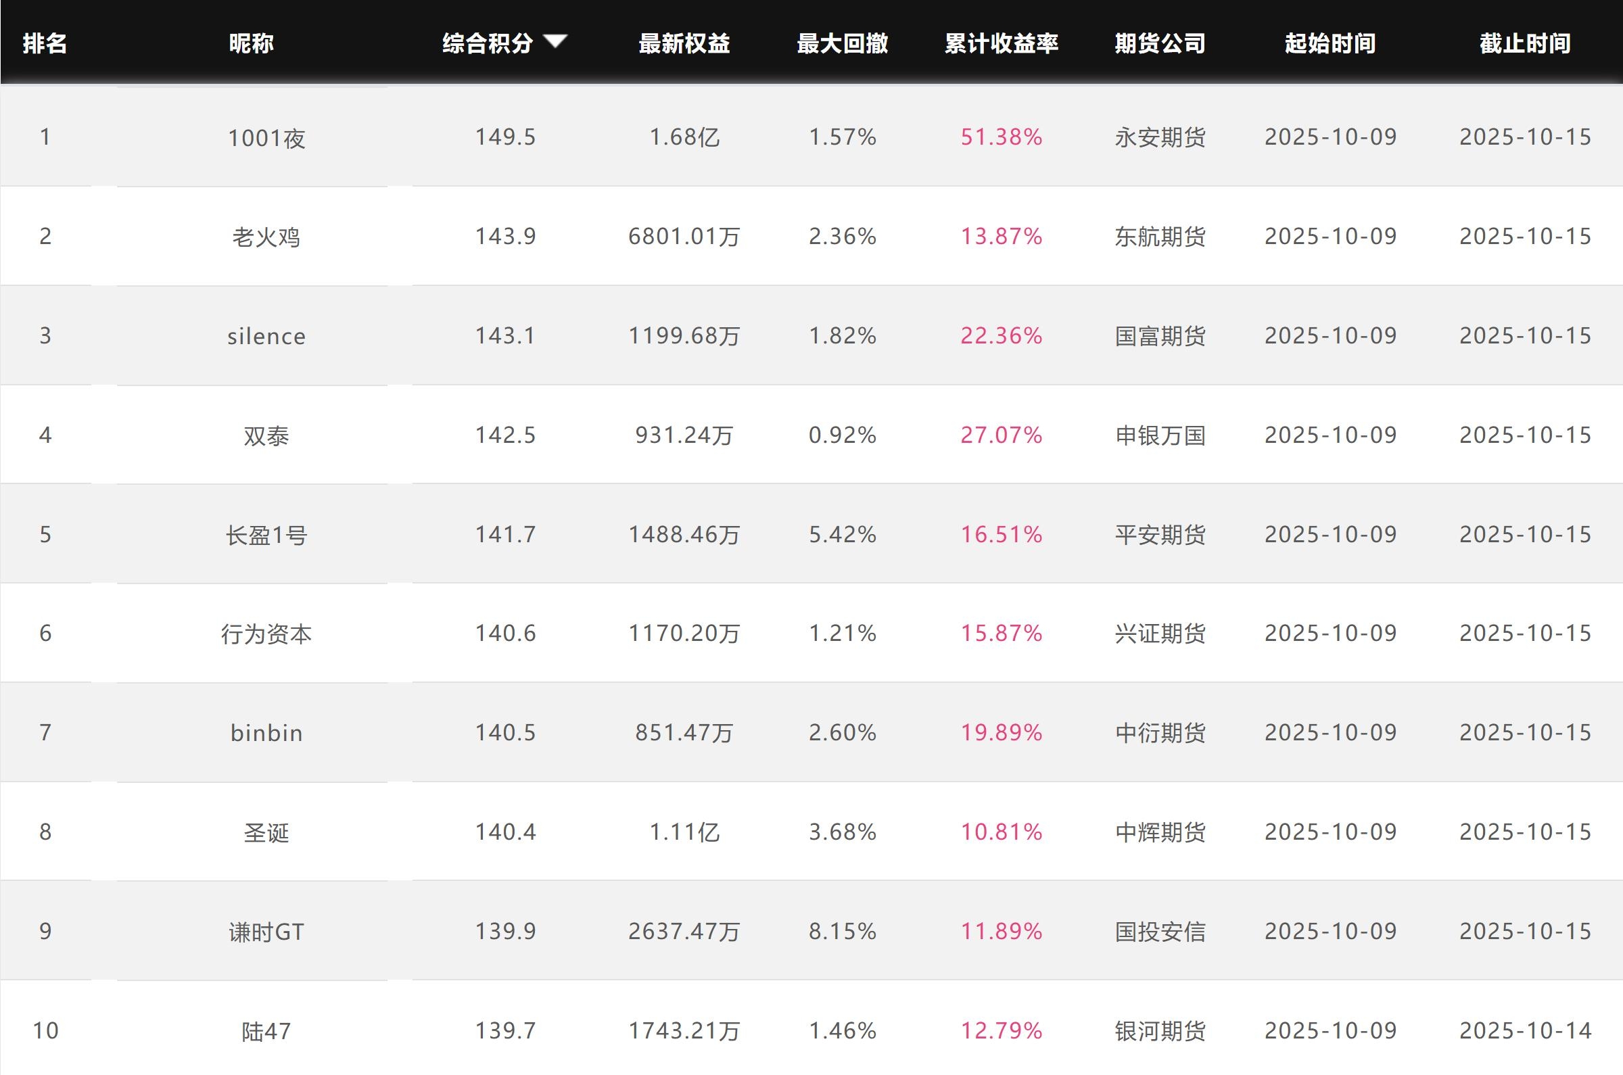
Task: Click the sort arrow beside 综合积分
Action: click(555, 41)
